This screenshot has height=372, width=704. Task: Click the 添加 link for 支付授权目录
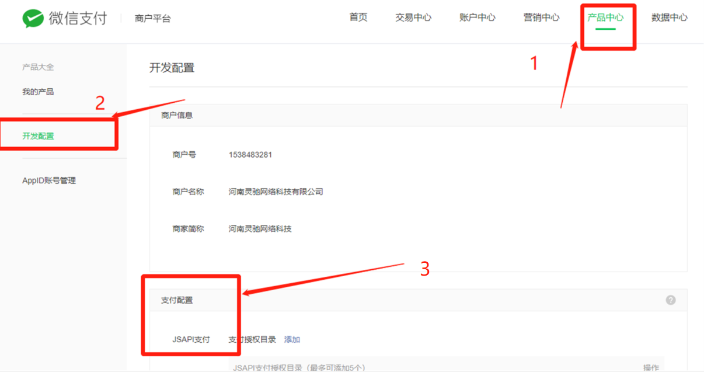(292, 339)
